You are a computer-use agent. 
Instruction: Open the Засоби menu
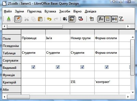[65, 11]
